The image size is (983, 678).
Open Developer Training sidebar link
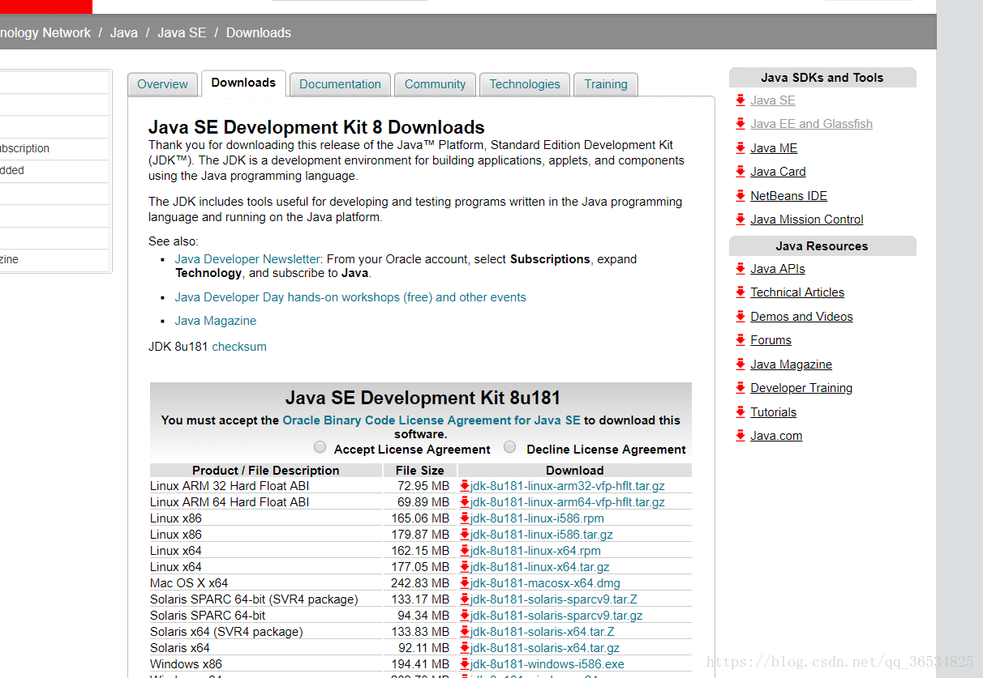pos(802,388)
